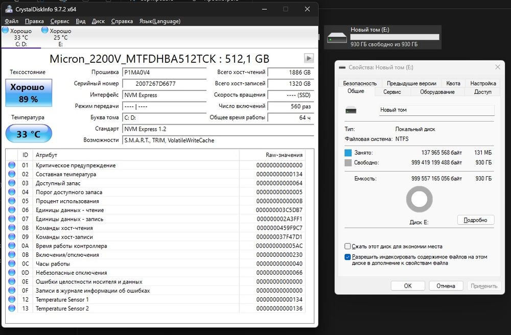Click the blue health orb of E: disk

[45, 30]
